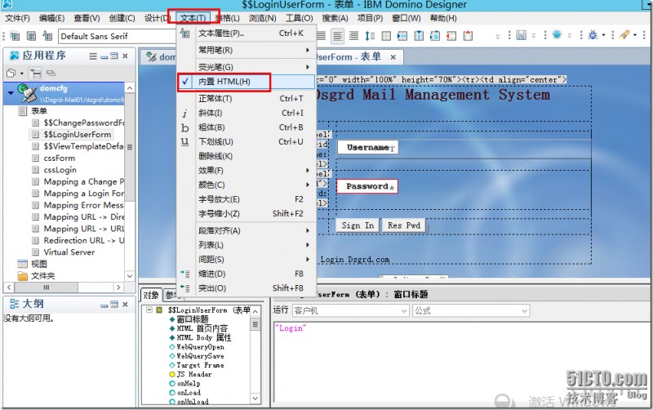Open the 文件(F) menu

[x=17, y=18]
